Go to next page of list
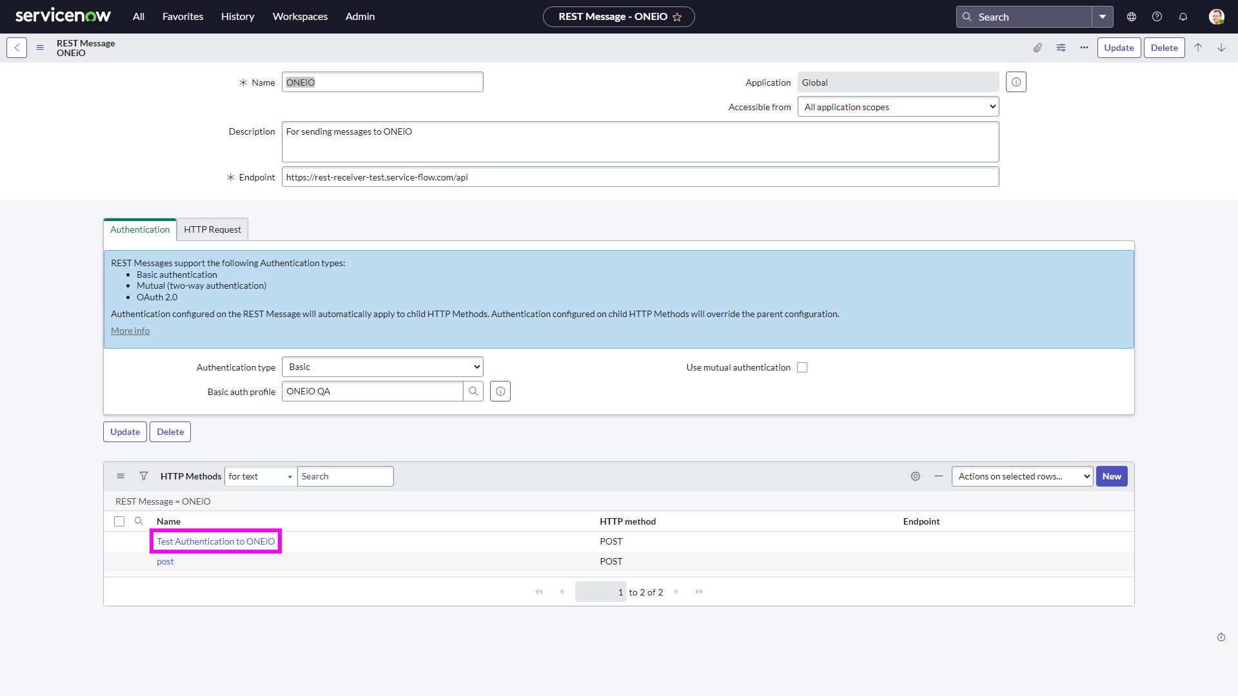1238x696 pixels. coord(676,592)
